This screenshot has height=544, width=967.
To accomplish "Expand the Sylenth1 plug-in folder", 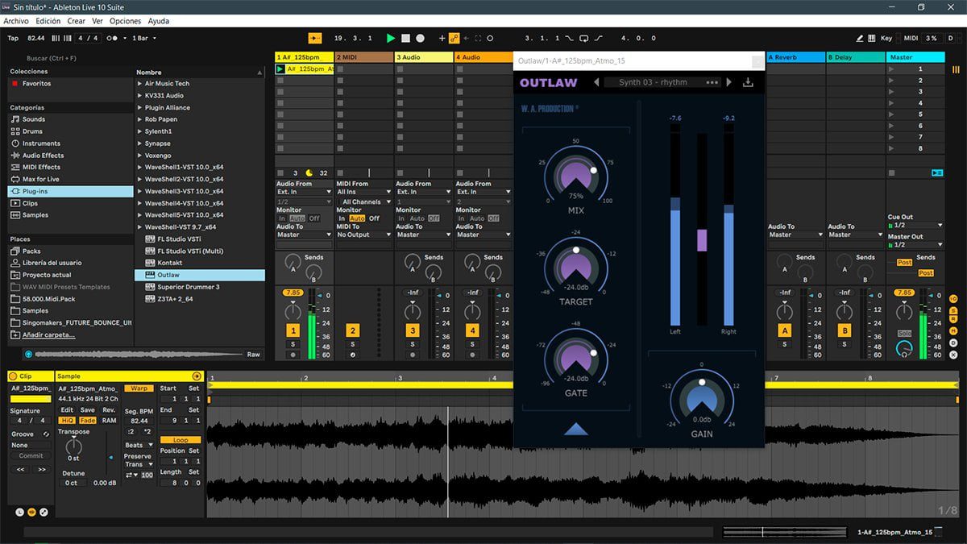I will click(140, 131).
